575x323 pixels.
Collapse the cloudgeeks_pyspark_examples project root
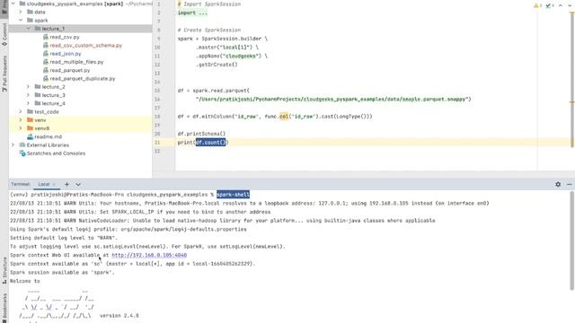(x=13, y=4)
